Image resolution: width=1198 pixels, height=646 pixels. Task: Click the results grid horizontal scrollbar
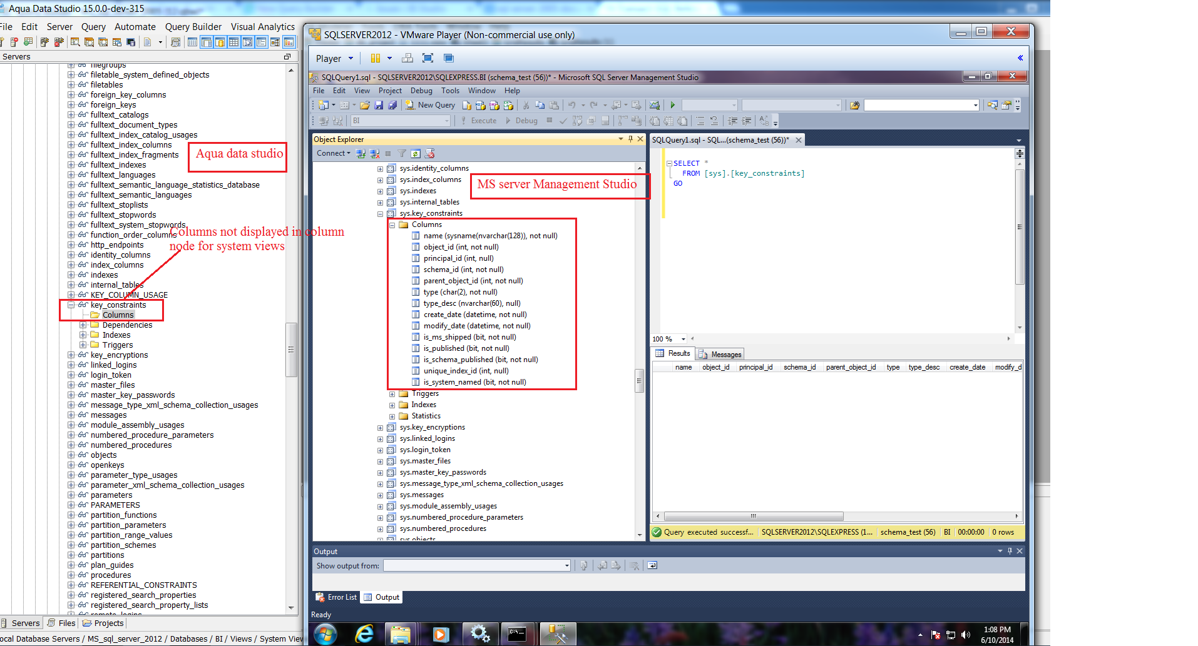754,517
